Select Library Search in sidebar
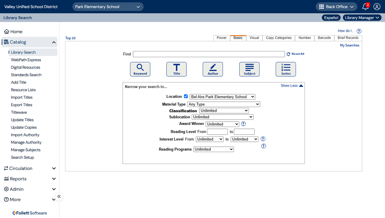This screenshot has width=385, height=218. 33,52
